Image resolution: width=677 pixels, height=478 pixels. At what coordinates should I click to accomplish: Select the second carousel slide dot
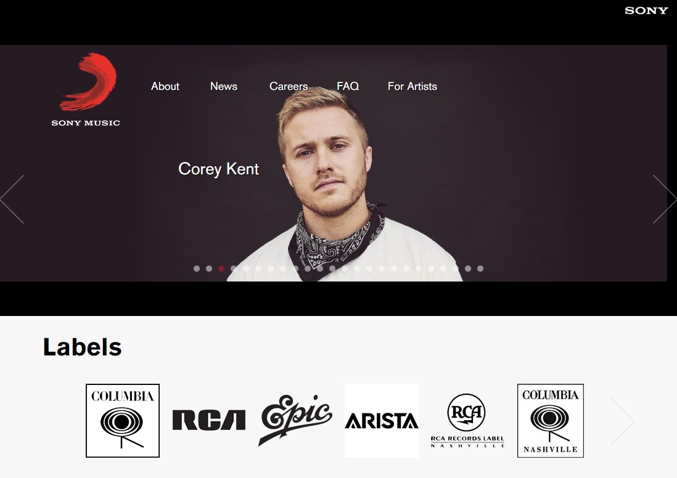click(209, 269)
